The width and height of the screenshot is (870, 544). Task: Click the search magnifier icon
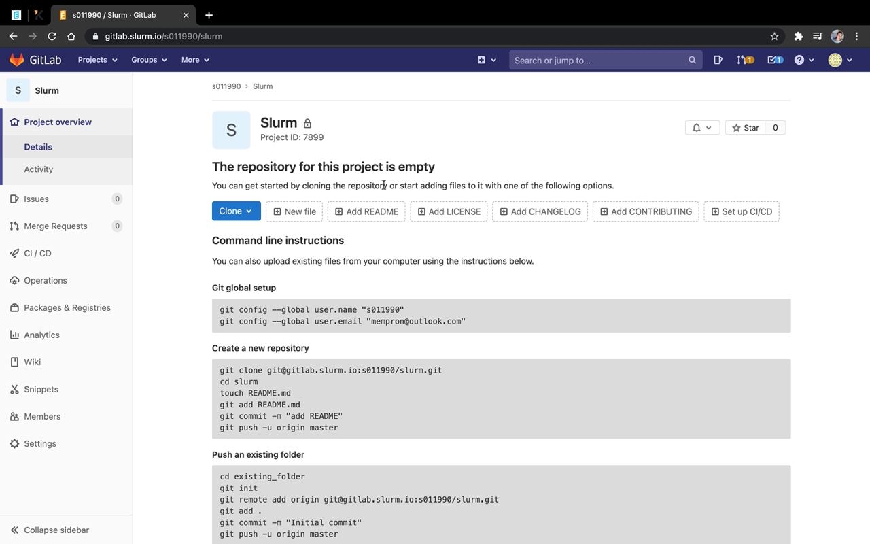[x=692, y=60]
